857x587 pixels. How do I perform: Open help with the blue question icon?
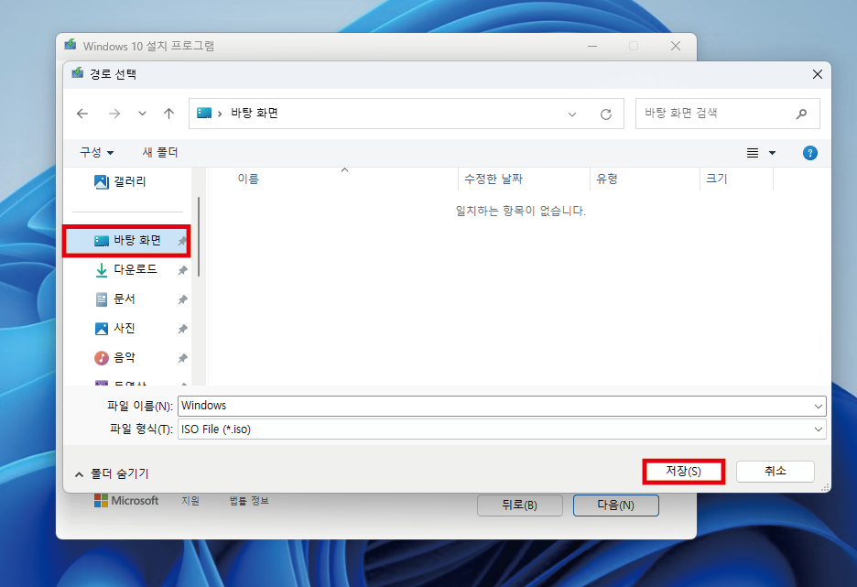810,153
